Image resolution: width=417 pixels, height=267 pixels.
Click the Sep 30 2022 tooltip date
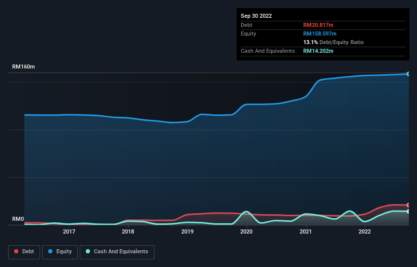[256, 16]
